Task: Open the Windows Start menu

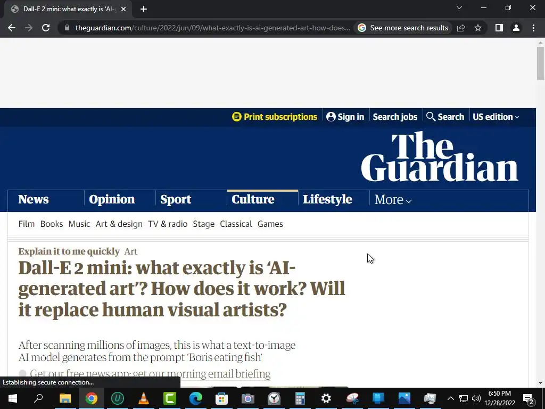Action: click(13, 398)
